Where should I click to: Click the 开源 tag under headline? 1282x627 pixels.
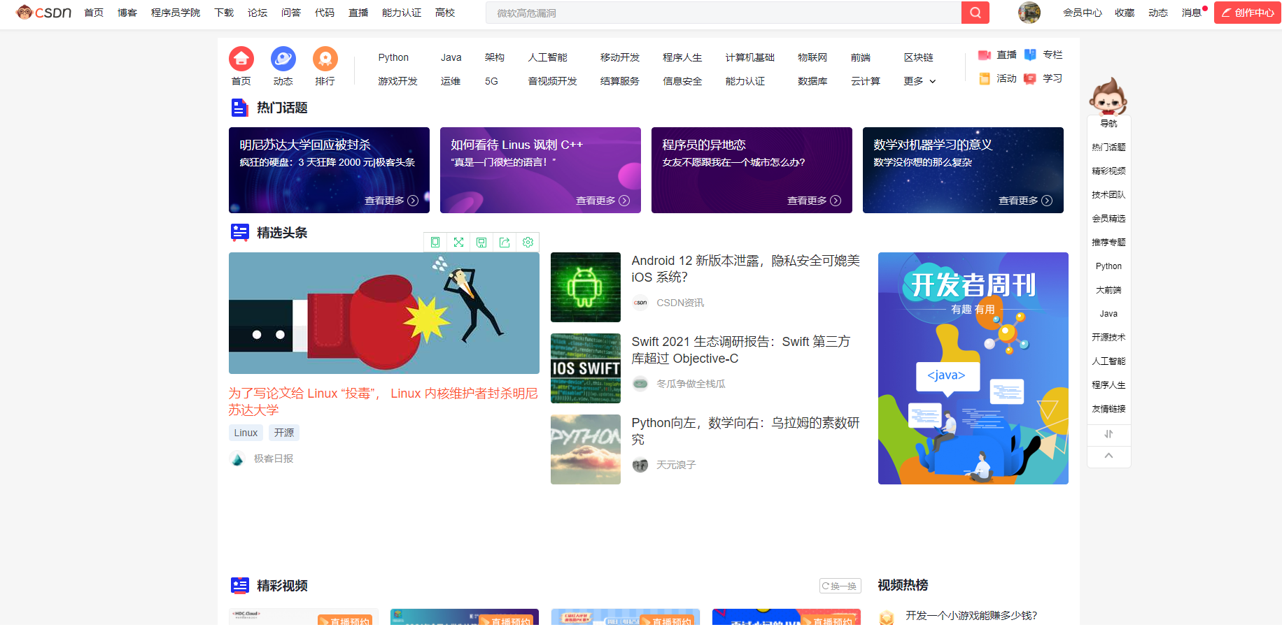click(x=284, y=433)
